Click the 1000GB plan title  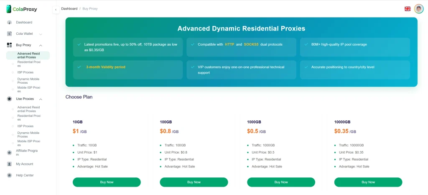[254, 122]
